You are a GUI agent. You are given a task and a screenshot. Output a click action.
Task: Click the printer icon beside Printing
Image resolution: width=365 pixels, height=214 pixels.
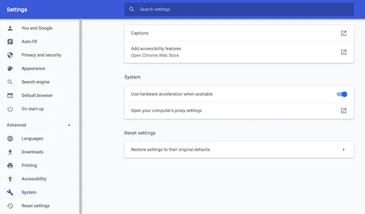[10, 166]
